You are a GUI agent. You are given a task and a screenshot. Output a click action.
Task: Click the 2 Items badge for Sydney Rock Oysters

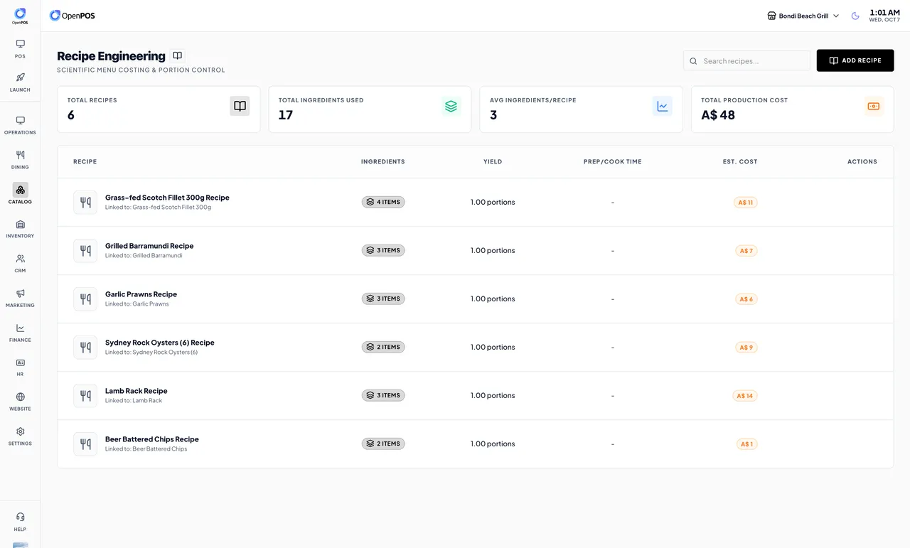[x=383, y=347]
